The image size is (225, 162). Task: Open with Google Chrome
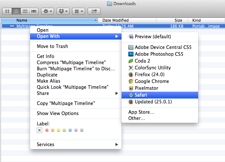(x=160, y=81)
